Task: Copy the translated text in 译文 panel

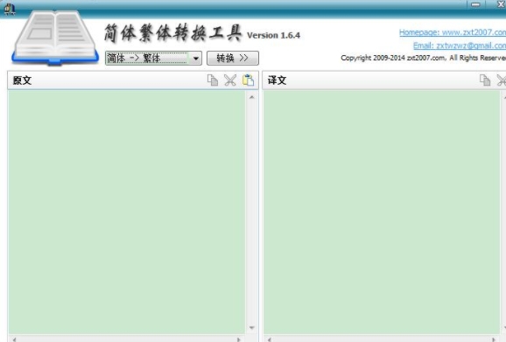Action: click(x=485, y=80)
